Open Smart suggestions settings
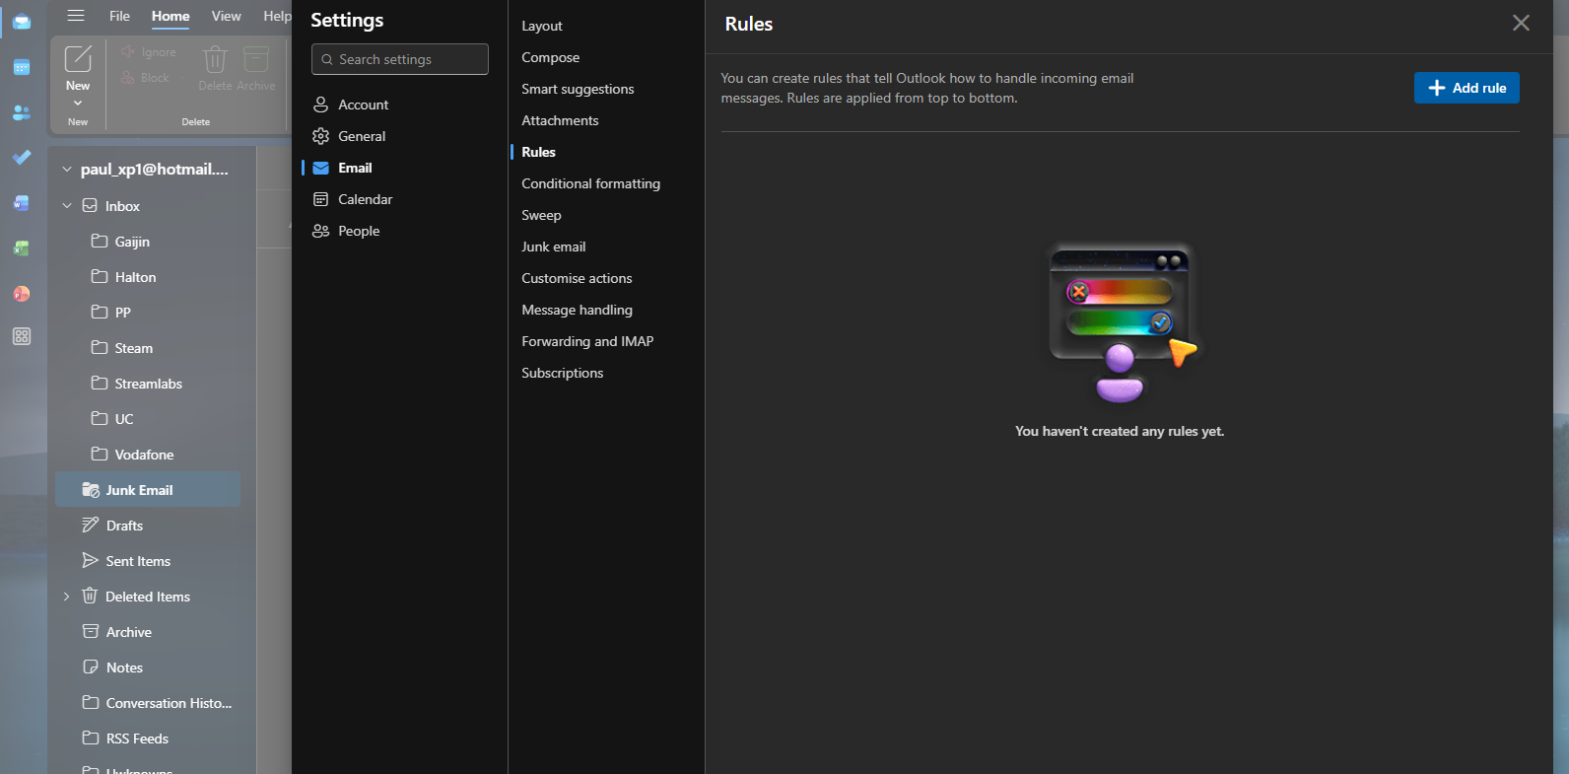This screenshot has height=774, width=1569. (578, 89)
